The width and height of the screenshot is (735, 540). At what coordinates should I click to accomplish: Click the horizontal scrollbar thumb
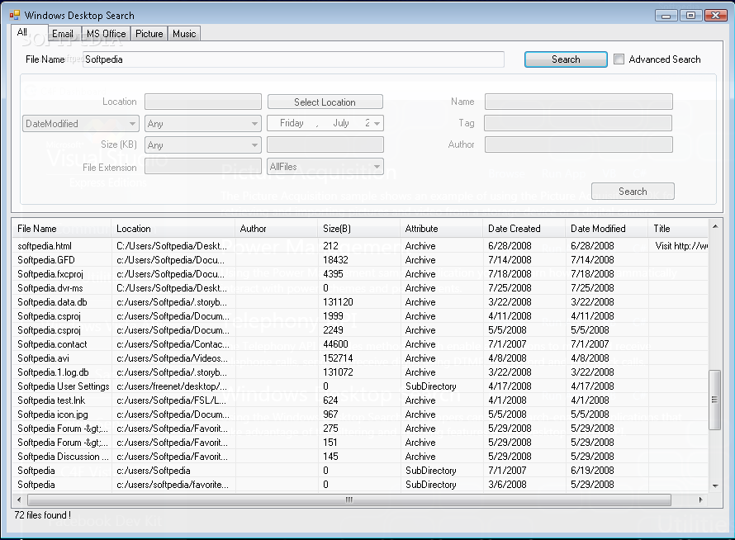click(x=349, y=500)
